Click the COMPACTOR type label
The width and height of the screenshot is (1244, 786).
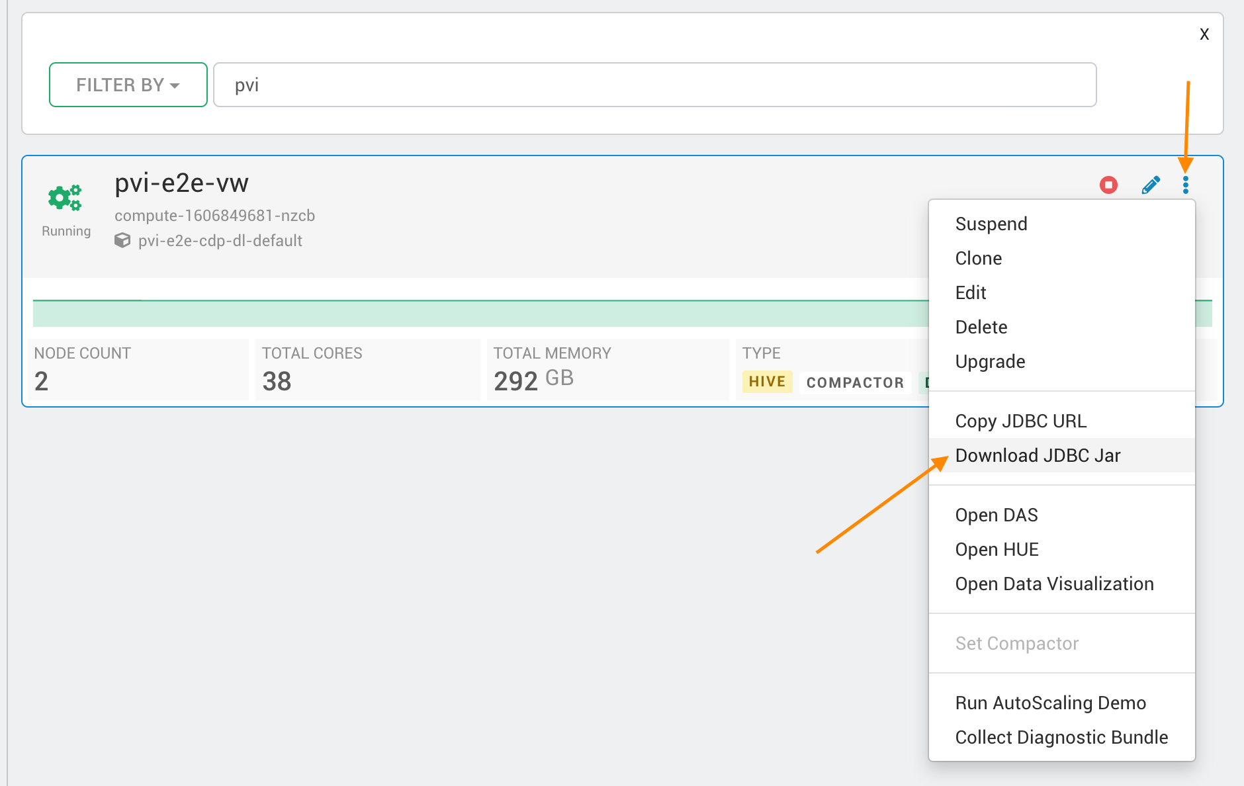coord(855,382)
